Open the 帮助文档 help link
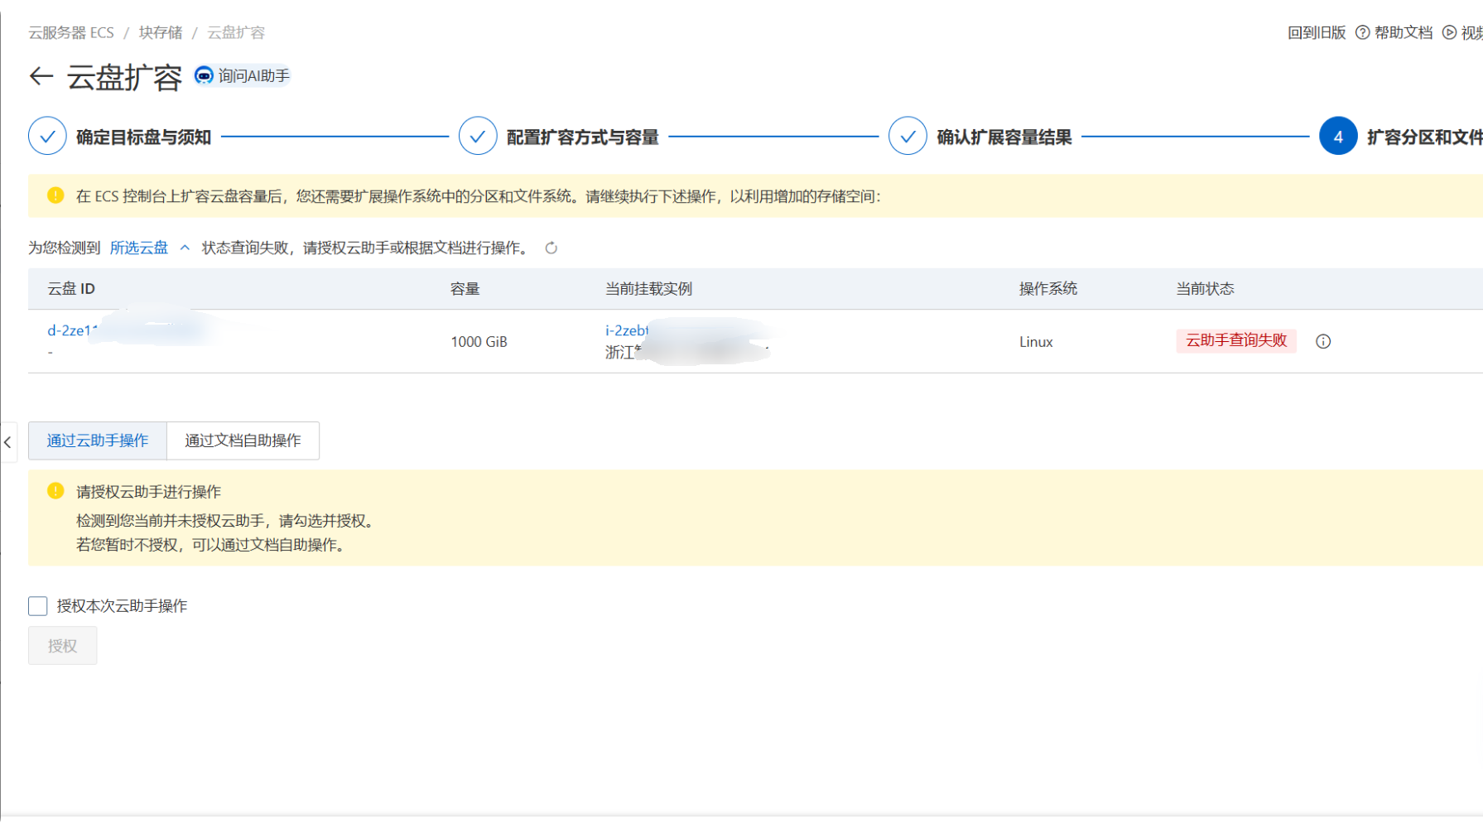1483x833 pixels. pos(1394,32)
